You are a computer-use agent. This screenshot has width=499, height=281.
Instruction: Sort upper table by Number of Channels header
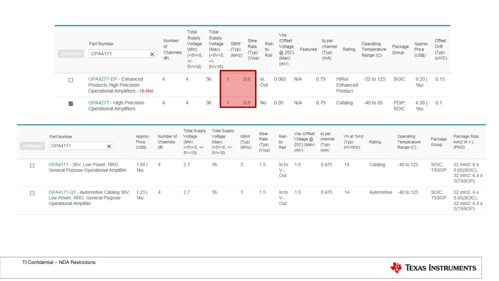(x=173, y=49)
